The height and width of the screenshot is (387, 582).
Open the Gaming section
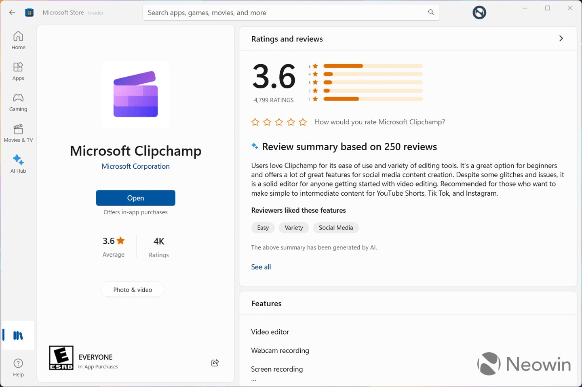pos(18,102)
